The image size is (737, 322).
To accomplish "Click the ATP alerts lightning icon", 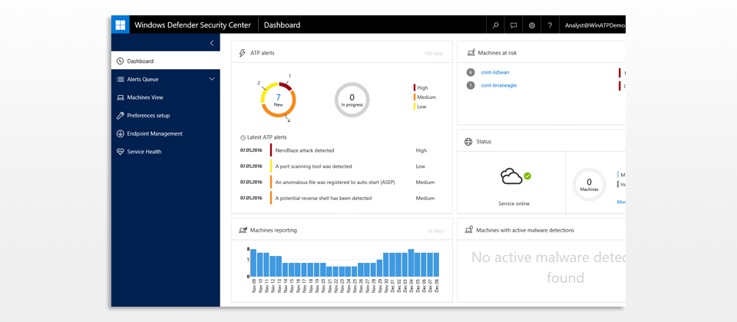I will click(x=243, y=53).
